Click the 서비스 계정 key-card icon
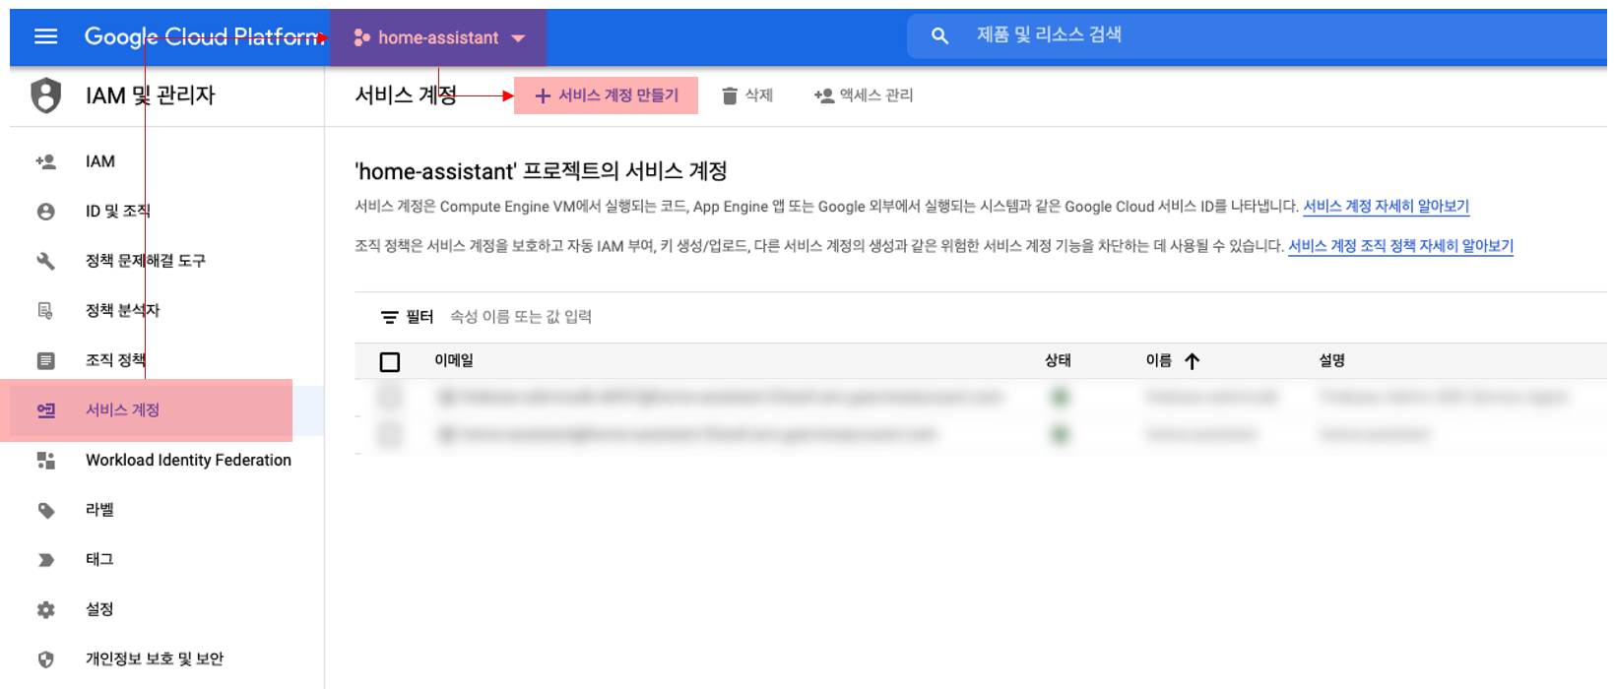 tap(45, 410)
